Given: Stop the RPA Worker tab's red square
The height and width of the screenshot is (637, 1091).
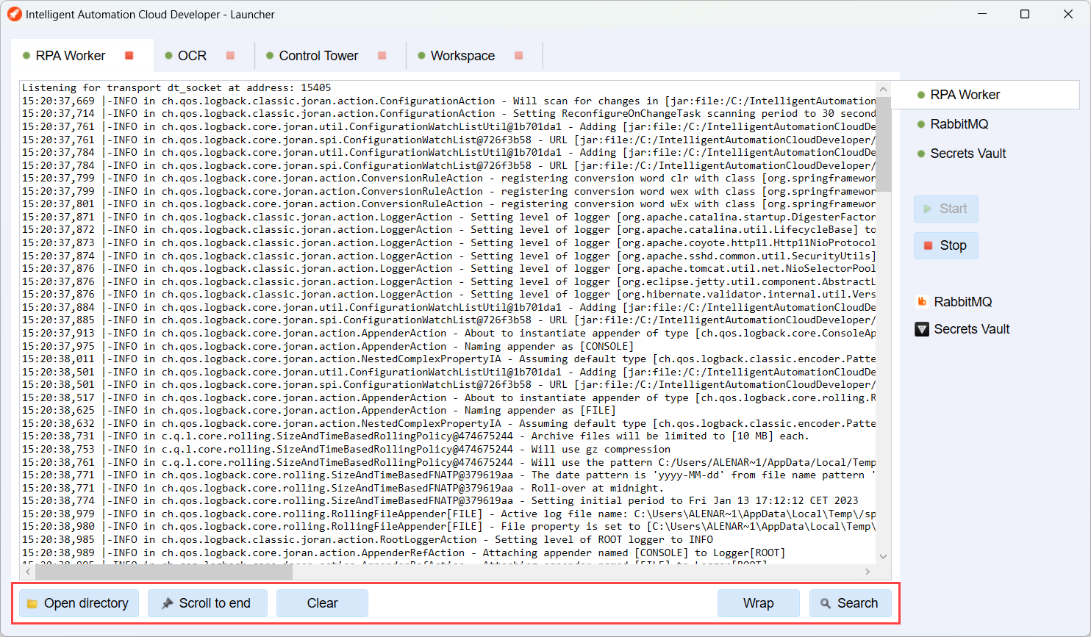Looking at the screenshot, I should 129,56.
